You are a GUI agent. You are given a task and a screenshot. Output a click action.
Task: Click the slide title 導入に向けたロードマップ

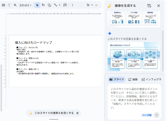[33, 43]
